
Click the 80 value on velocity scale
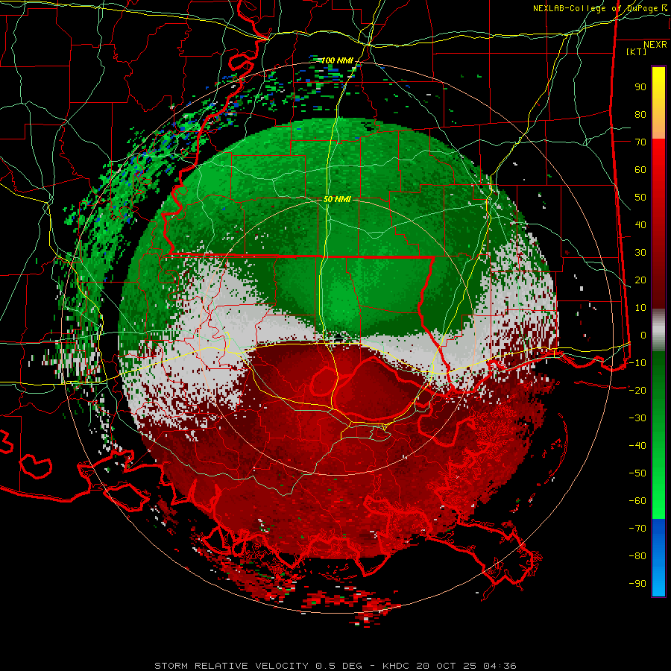tap(640, 115)
